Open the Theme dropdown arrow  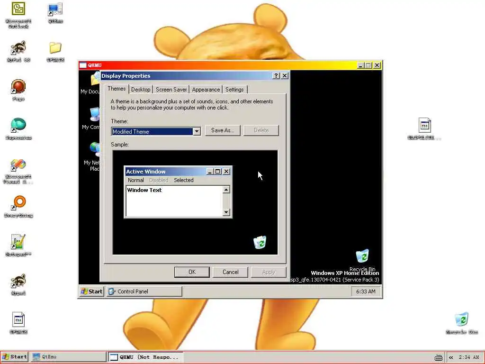pos(197,132)
